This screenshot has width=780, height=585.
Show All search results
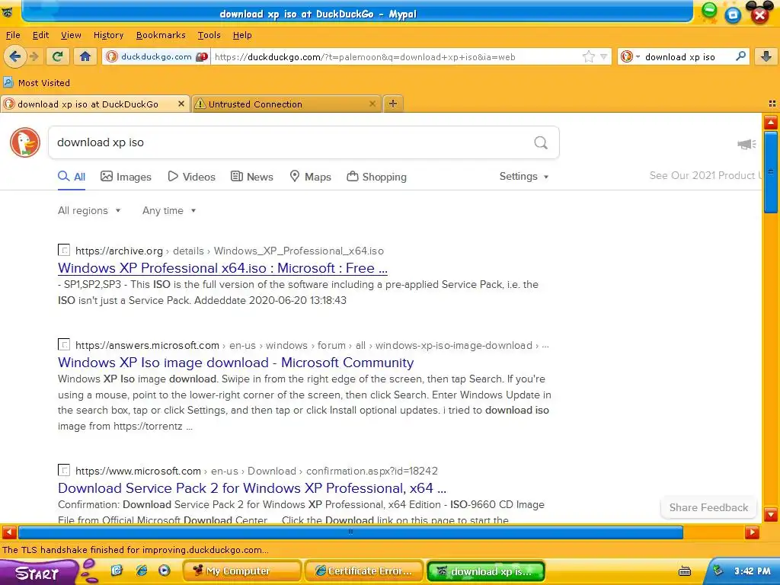(72, 177)
